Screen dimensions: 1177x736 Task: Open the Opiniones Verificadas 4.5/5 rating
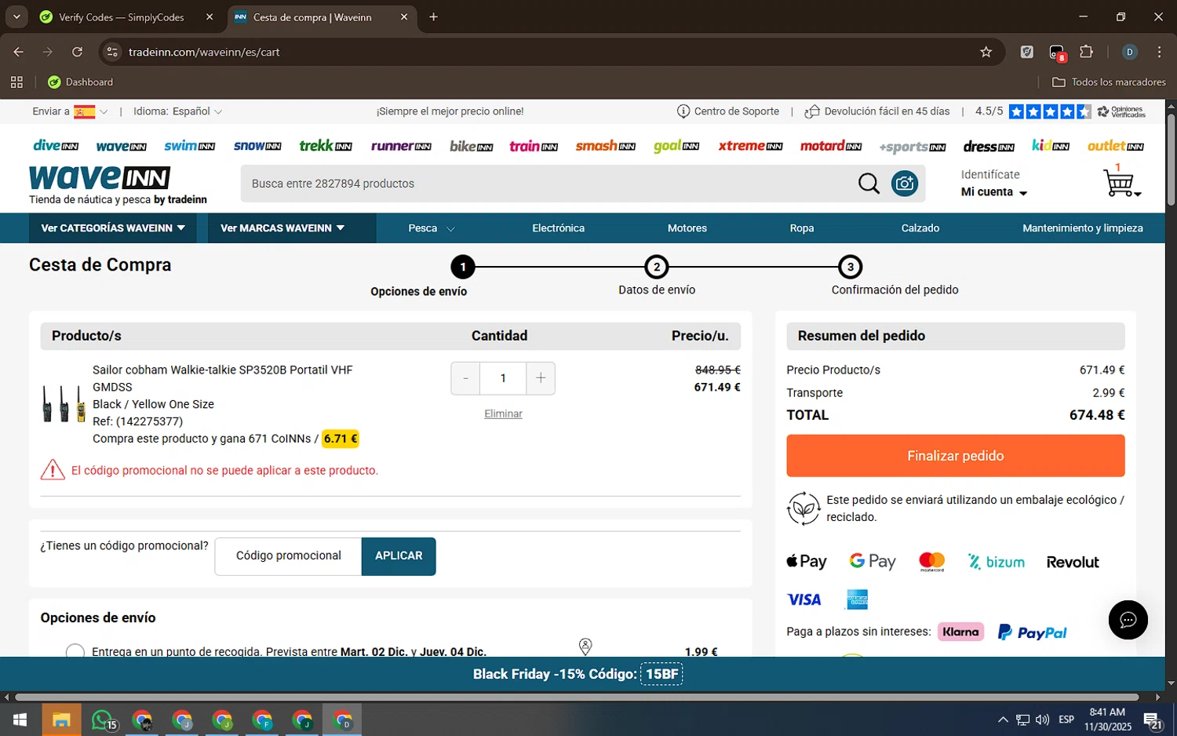[x=1060, y=111]
